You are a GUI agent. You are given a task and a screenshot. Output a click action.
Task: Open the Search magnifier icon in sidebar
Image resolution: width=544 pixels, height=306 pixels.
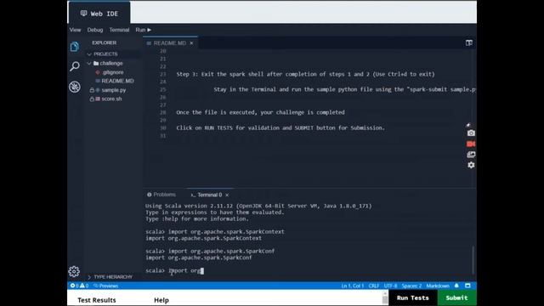pyautogui.click(x=74, y=66)
